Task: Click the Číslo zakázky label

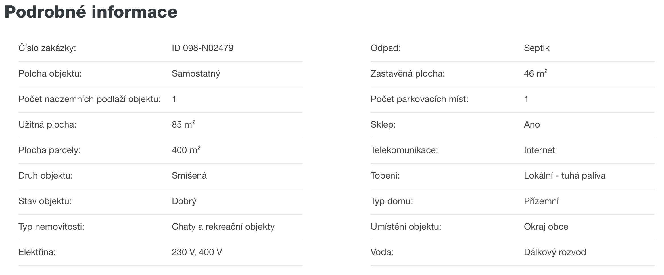Action: point(47,48)
